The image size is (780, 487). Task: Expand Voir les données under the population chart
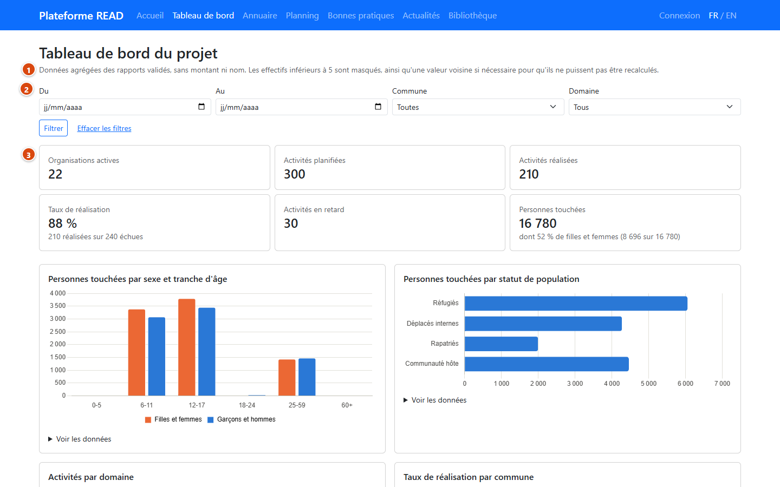(x=435, y=400)
